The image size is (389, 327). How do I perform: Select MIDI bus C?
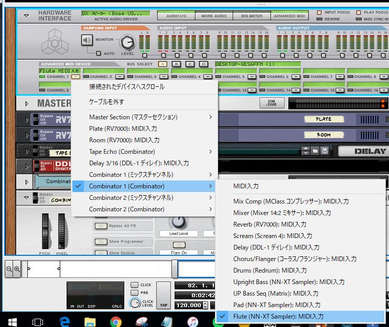(x=190, y=64)
